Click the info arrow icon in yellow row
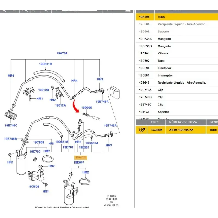This screenshot has height=218, width=218. coord(142,130)
